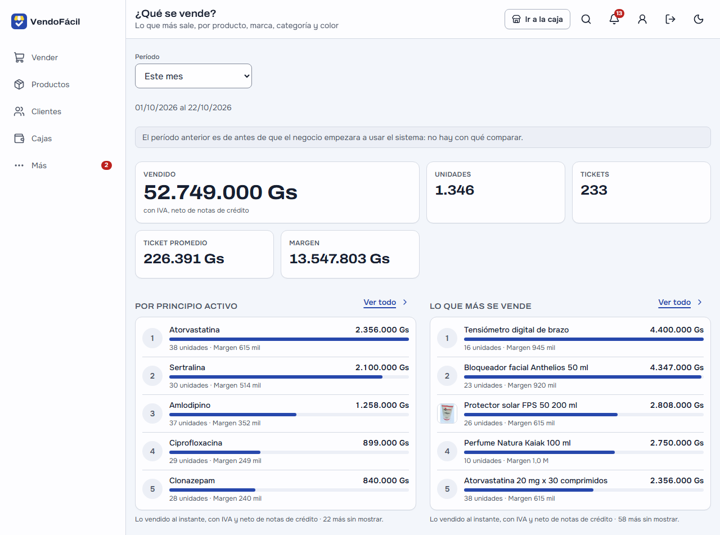Open the search magnifier icon

pyautogui.click(x=586, y=19)
